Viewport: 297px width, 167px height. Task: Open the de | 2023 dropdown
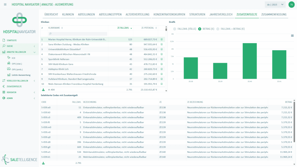[275, 5]
